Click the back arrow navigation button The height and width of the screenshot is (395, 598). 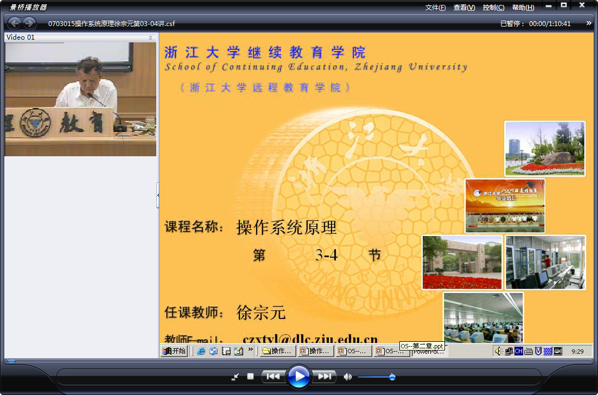click(15, 23)
